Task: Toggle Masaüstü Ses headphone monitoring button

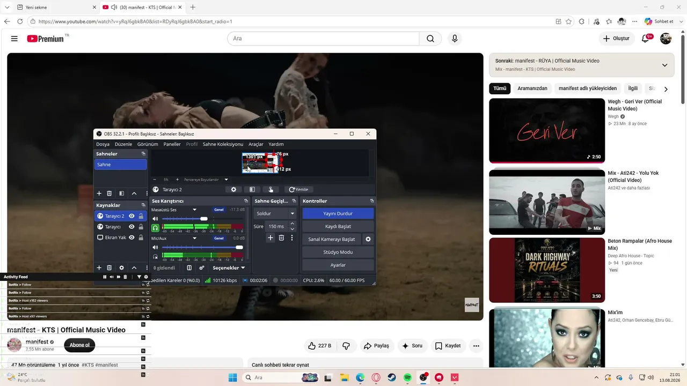Action: pos(156,228)
